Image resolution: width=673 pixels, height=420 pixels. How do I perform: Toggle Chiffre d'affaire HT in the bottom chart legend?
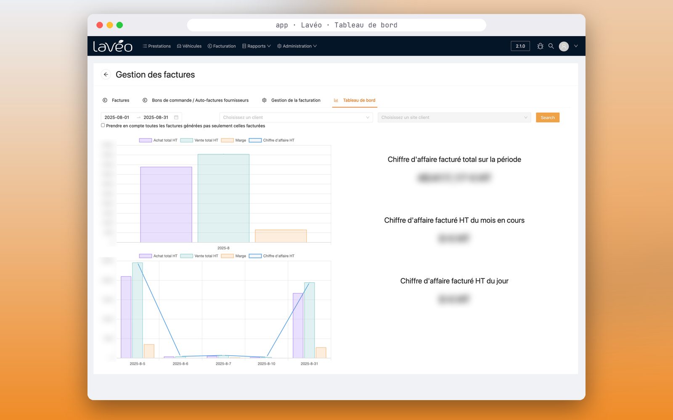click(x=272, y=256)
